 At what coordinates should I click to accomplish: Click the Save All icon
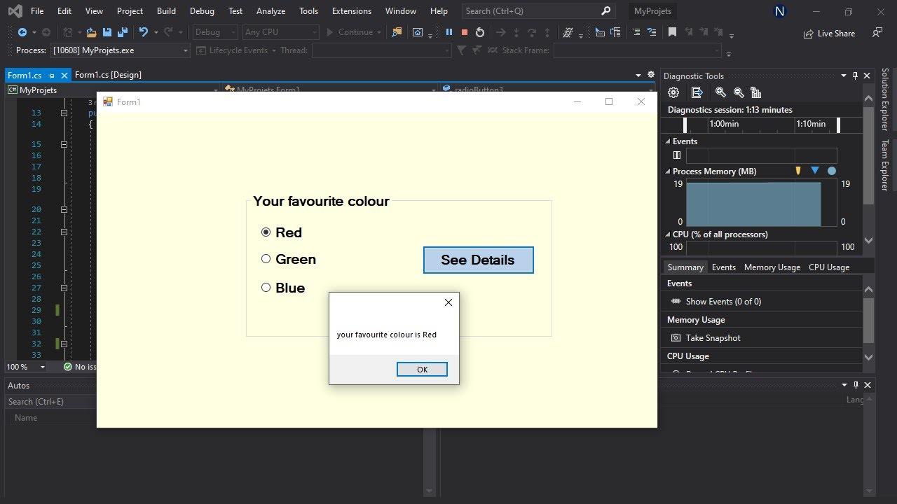coord(123,32)
